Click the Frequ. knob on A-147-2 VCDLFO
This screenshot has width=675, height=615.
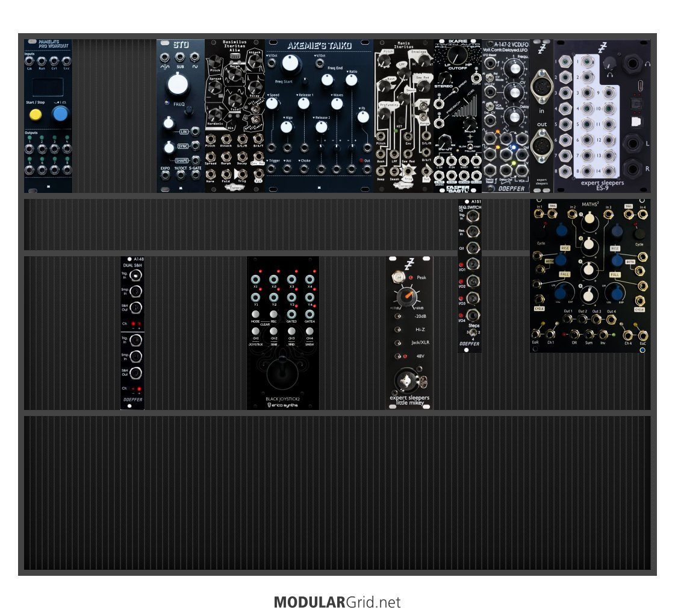514,68
